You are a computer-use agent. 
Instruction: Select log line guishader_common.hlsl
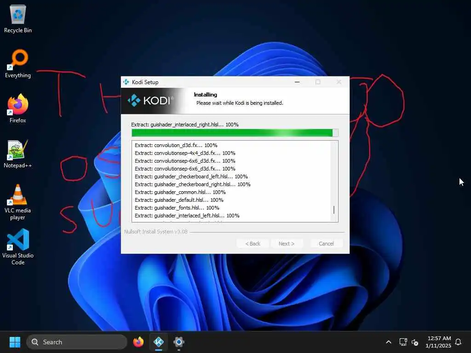click(x=180, y=192)
